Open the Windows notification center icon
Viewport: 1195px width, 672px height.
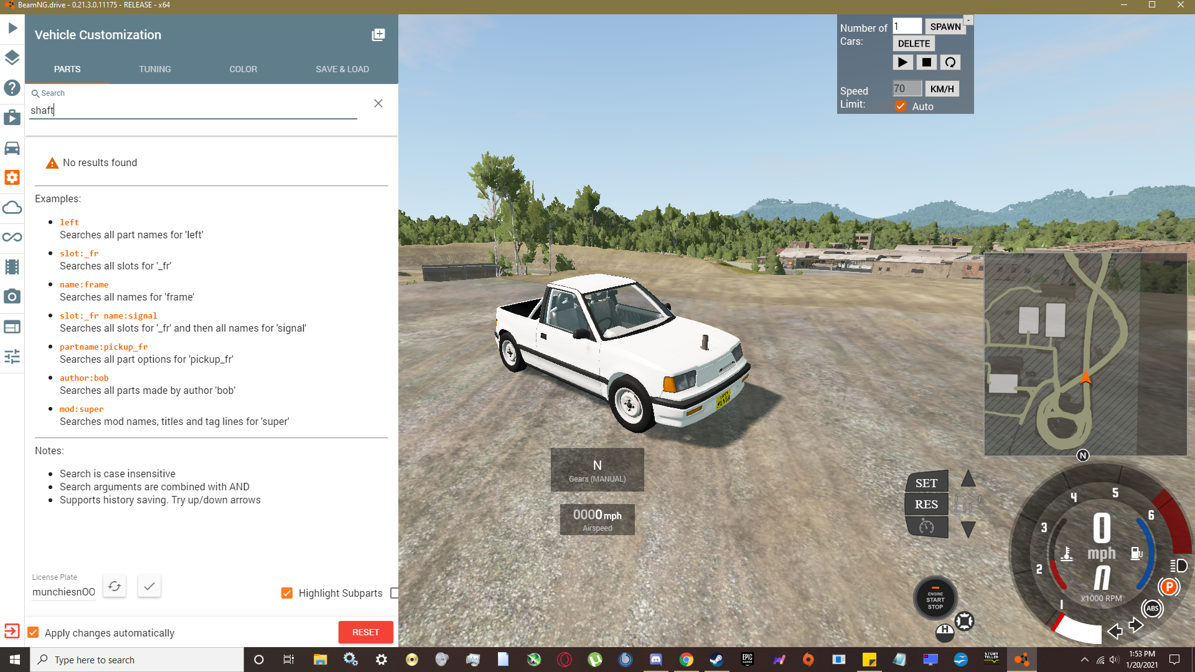1174,660
